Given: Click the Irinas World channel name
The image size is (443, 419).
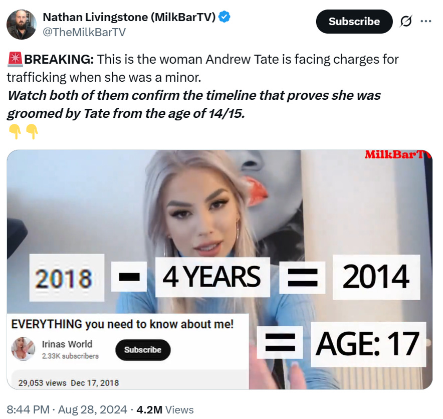Looking at the screenshot, I should point(67,344).
